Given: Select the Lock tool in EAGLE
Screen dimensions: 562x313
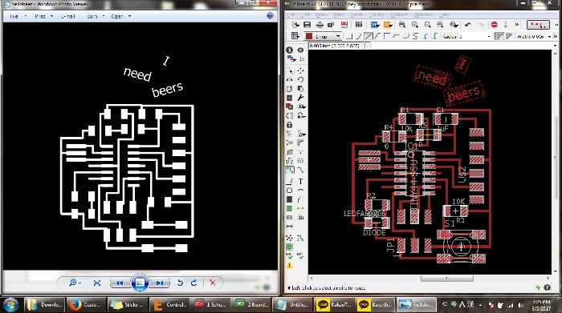Looking at the screenshot, I should [x=290, y=125].
